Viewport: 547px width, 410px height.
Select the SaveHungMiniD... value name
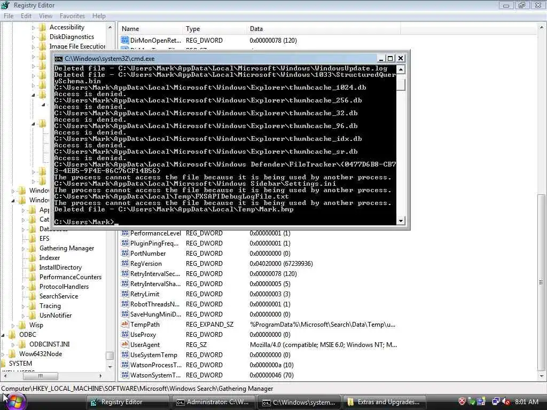(155, 314)
